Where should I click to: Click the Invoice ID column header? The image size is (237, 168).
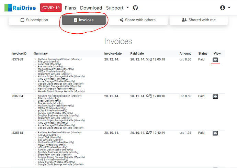click(19, 54)
